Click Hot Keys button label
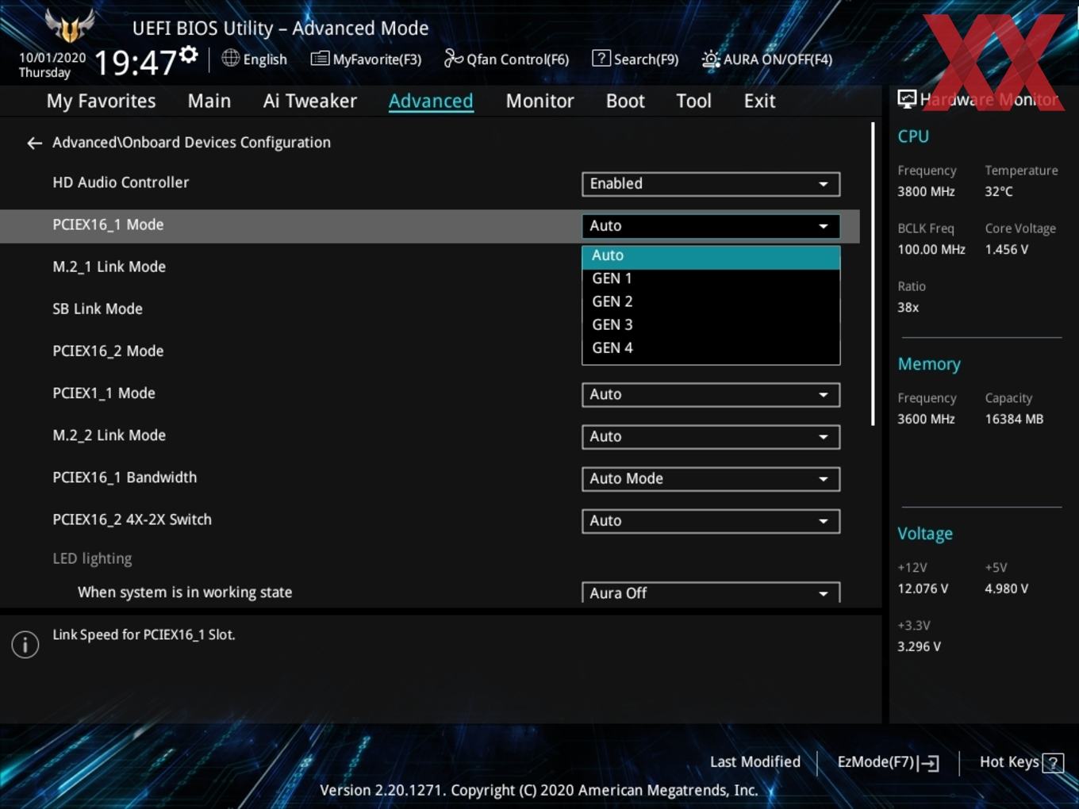This screenshot has height=809, width=1079. coord(1009,762)
